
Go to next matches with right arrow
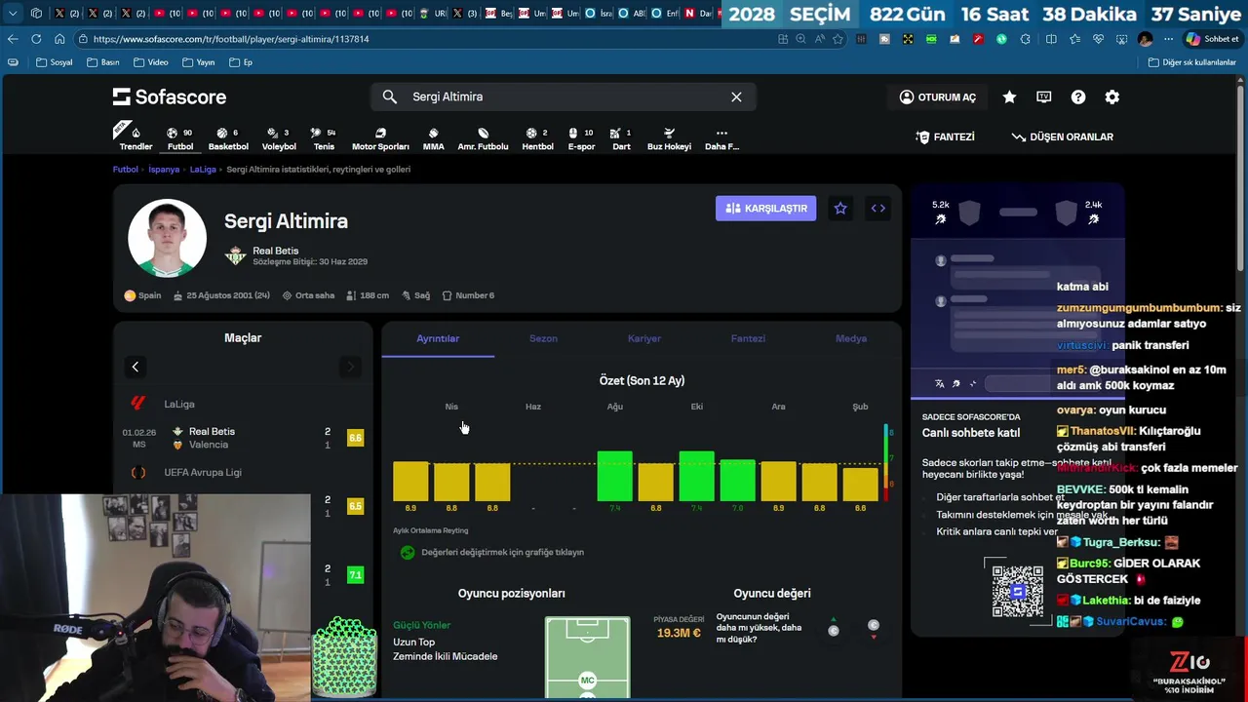pos(351,367)
